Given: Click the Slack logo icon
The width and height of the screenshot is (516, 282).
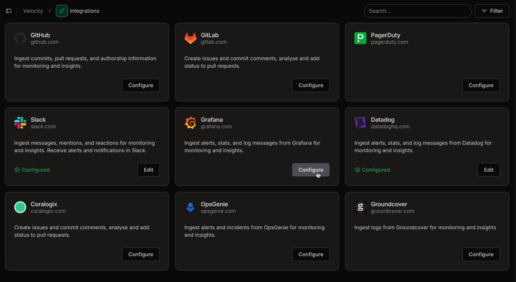Looking at the screenshot, I should coord(20,122).
